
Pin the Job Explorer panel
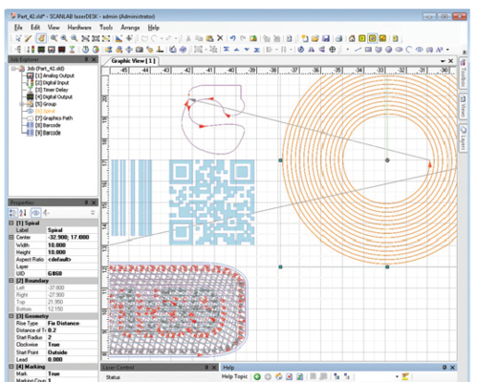click(x=86, y=59)
